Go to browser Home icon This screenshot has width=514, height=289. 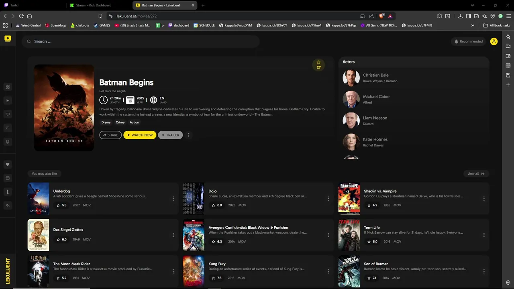click(29, 16)
